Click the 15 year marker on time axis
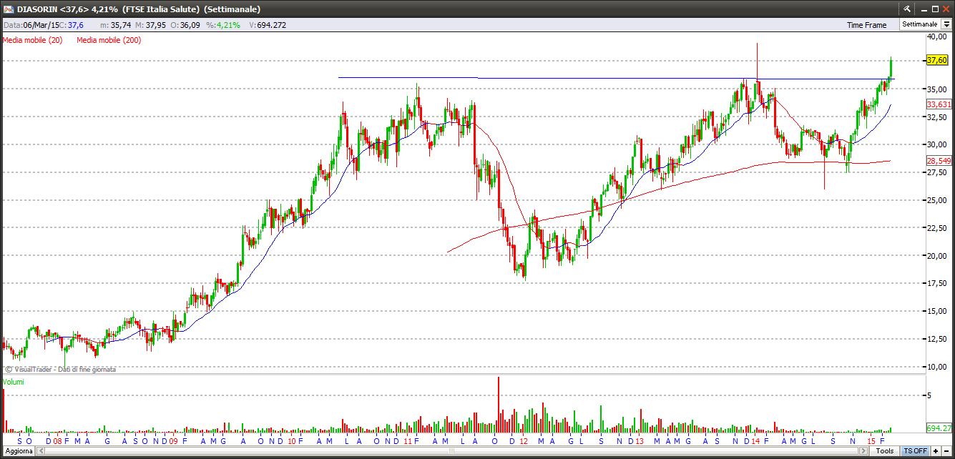This screenshot has height=459, width=955. (871, 441)
